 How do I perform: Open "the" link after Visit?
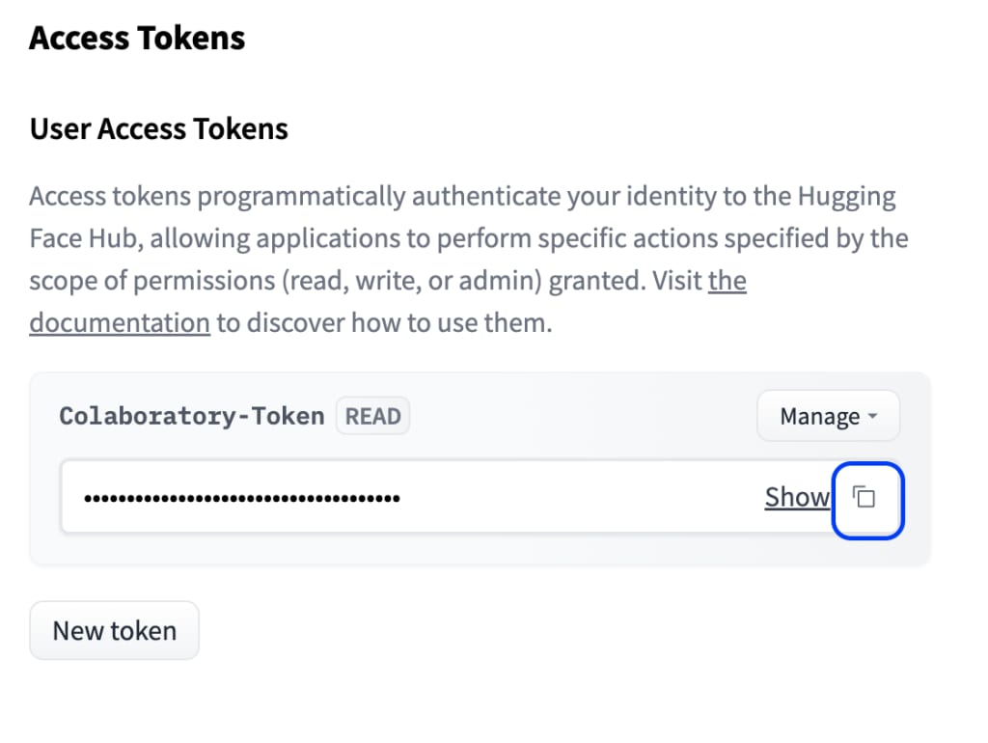click(x=727, y=281)
